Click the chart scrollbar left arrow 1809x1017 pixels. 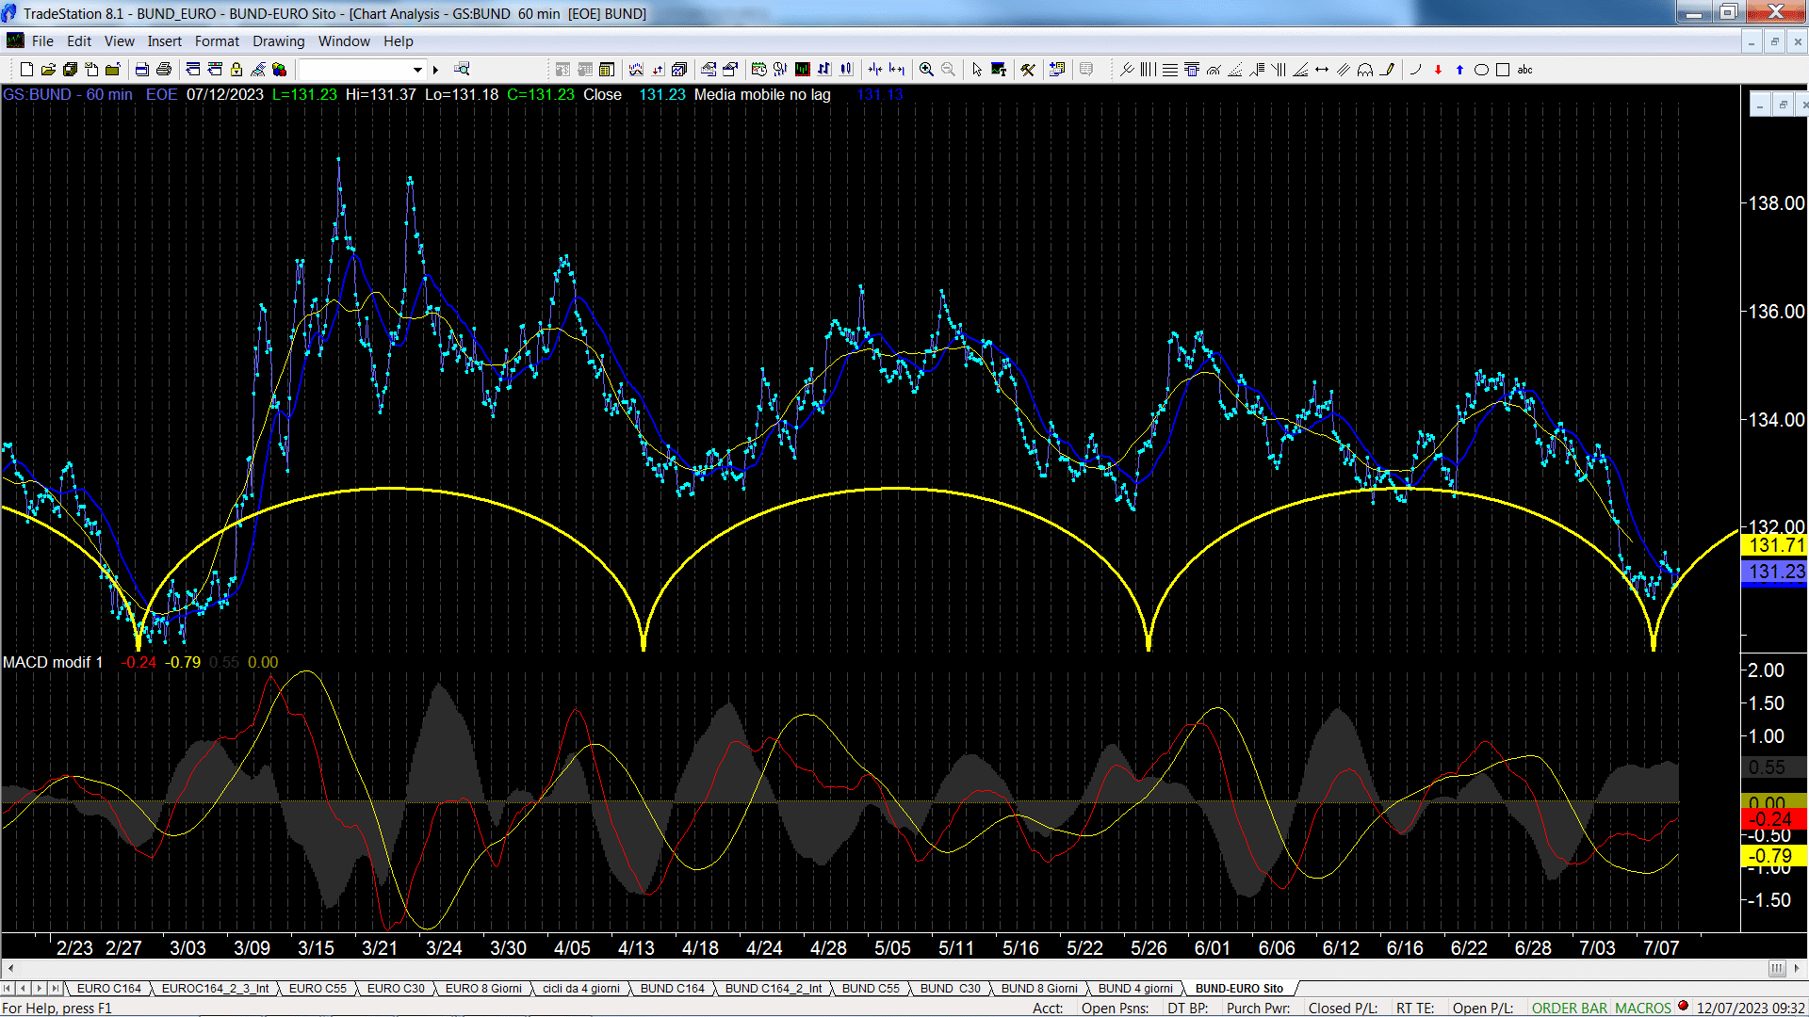[x=9, y=968]
